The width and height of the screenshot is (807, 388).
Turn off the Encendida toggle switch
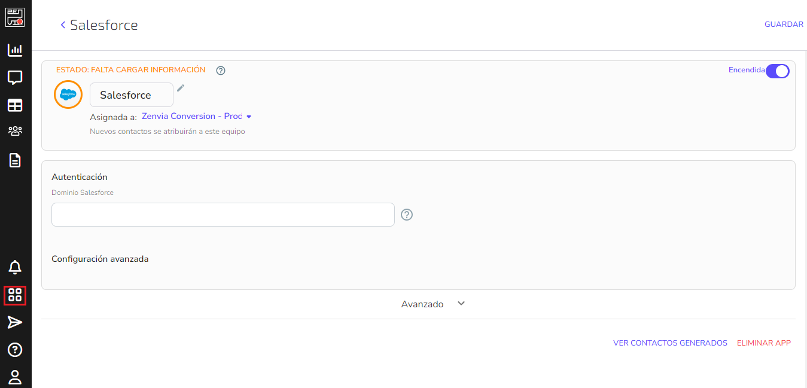[x=777, y=71]
